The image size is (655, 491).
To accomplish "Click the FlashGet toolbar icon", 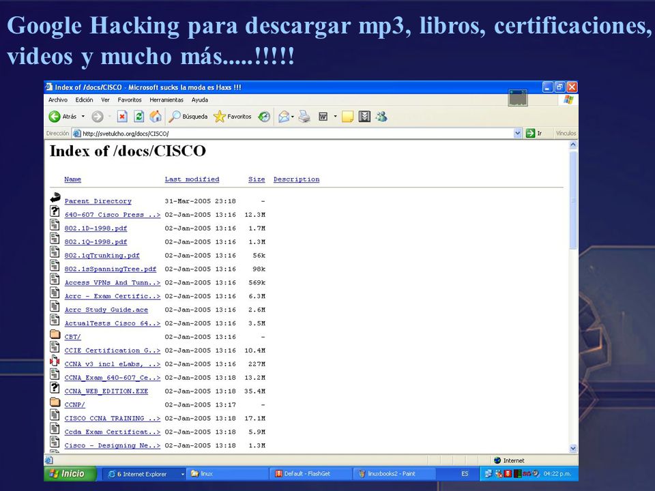I will (364, 117).
